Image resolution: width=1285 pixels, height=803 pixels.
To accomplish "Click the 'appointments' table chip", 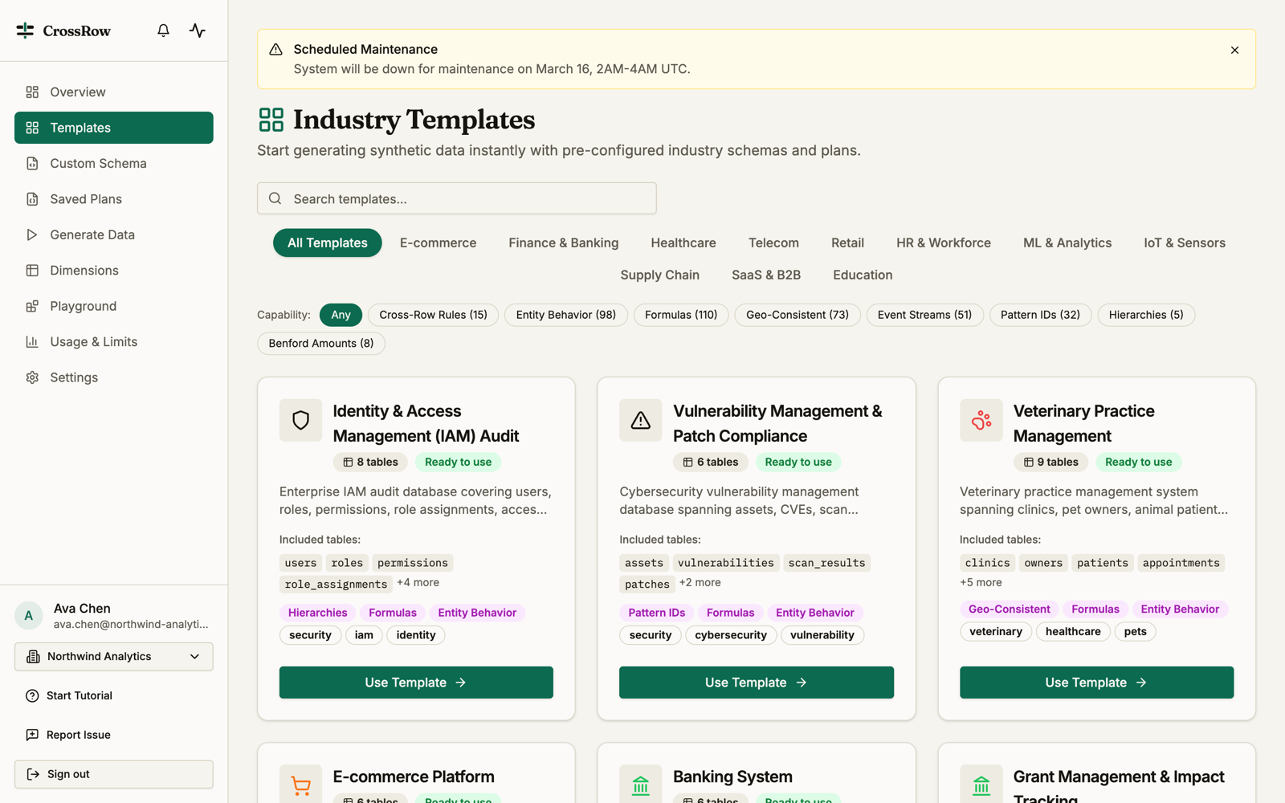I will click(1181, 563).
